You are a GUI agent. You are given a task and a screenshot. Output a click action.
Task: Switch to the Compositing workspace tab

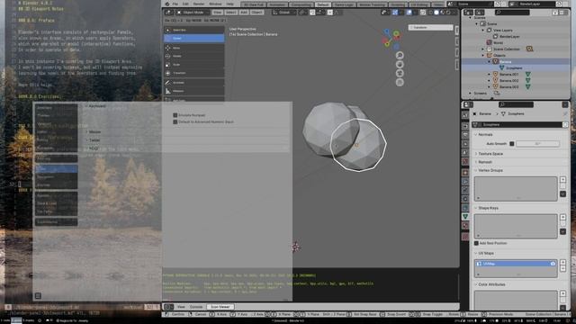301,4
